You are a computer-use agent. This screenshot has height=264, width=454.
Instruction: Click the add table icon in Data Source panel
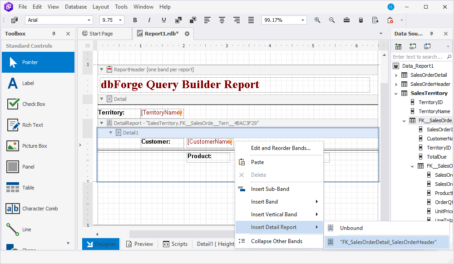point(399,46)
